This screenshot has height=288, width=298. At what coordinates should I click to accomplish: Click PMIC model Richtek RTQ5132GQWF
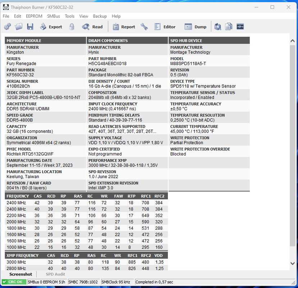(30, 154)
